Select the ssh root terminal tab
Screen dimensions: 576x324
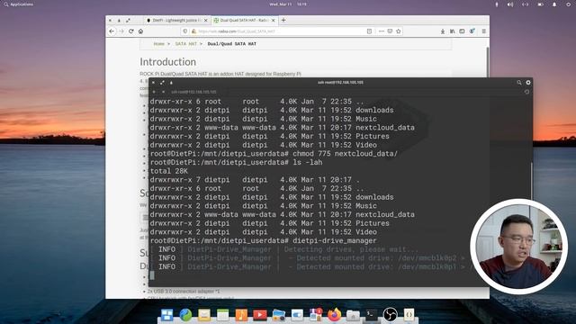193,92
